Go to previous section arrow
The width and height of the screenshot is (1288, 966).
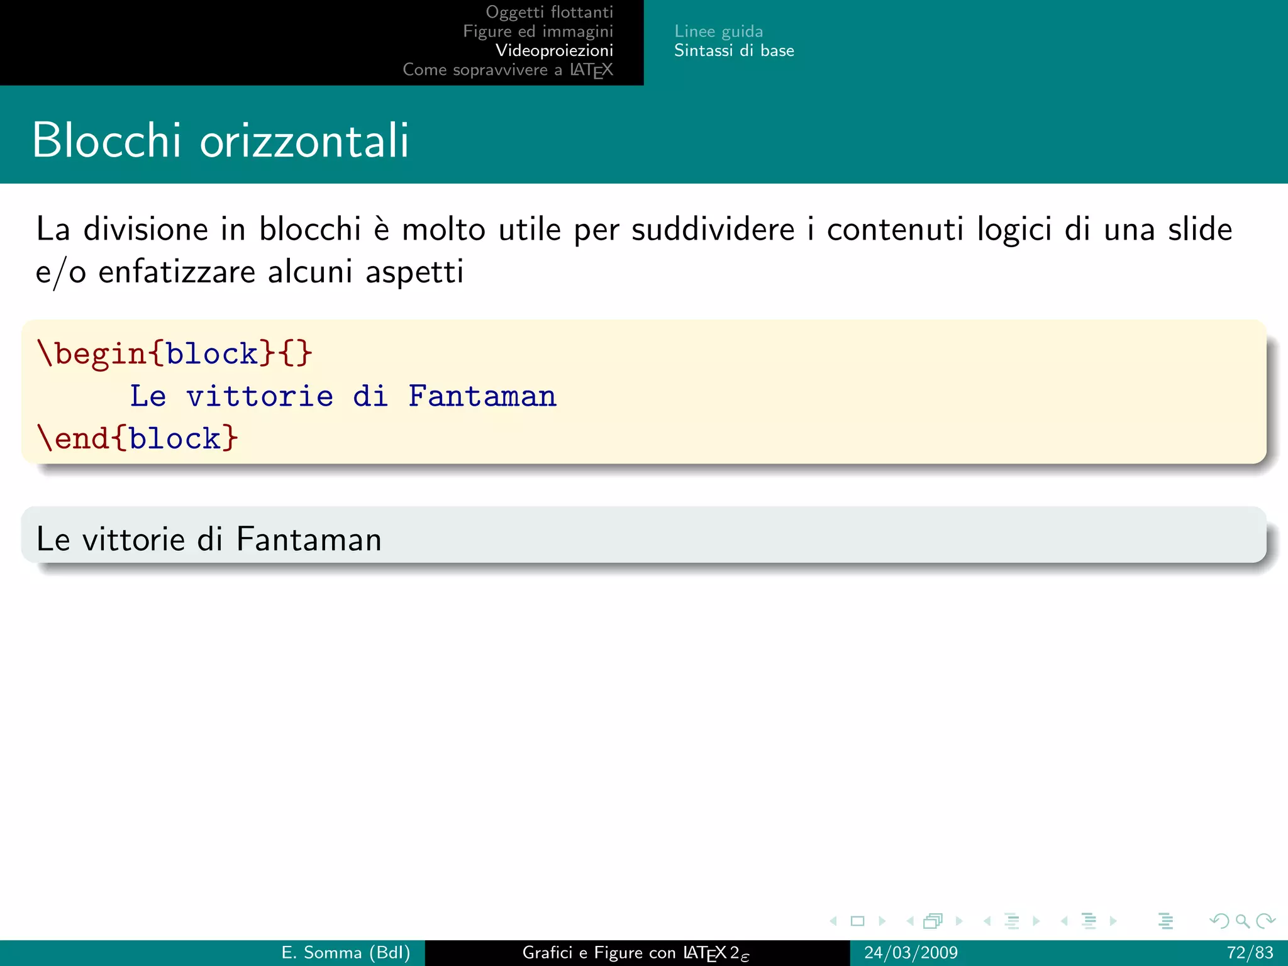tap(1064, 921)
